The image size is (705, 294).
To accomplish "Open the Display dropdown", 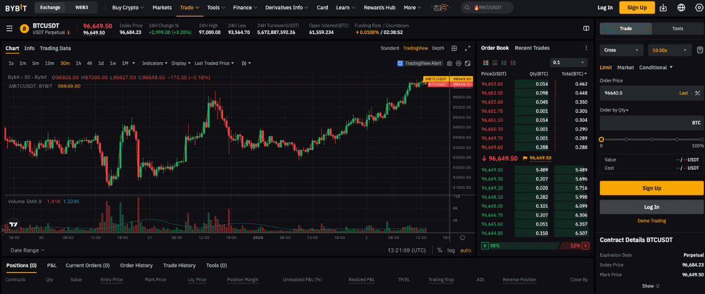I will (x=181, y=63).
